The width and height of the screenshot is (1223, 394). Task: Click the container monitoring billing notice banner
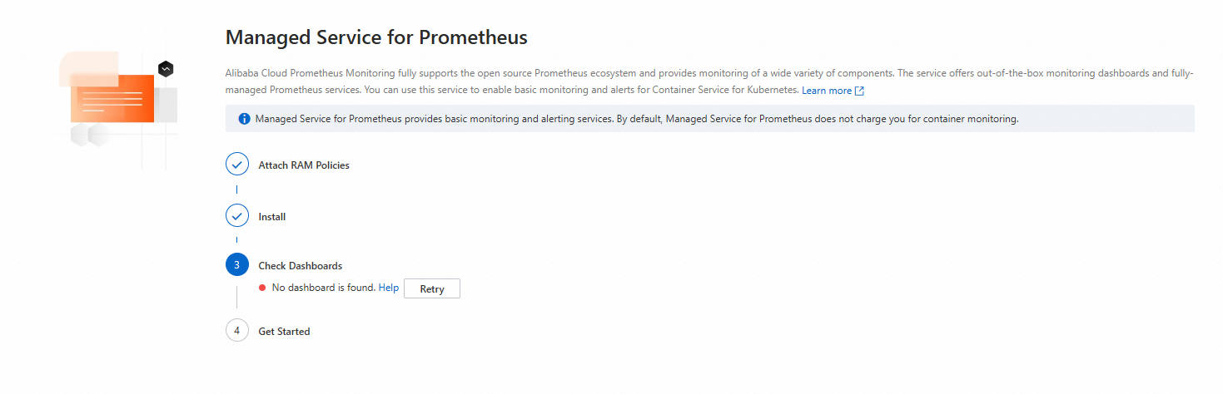(710, 119)
